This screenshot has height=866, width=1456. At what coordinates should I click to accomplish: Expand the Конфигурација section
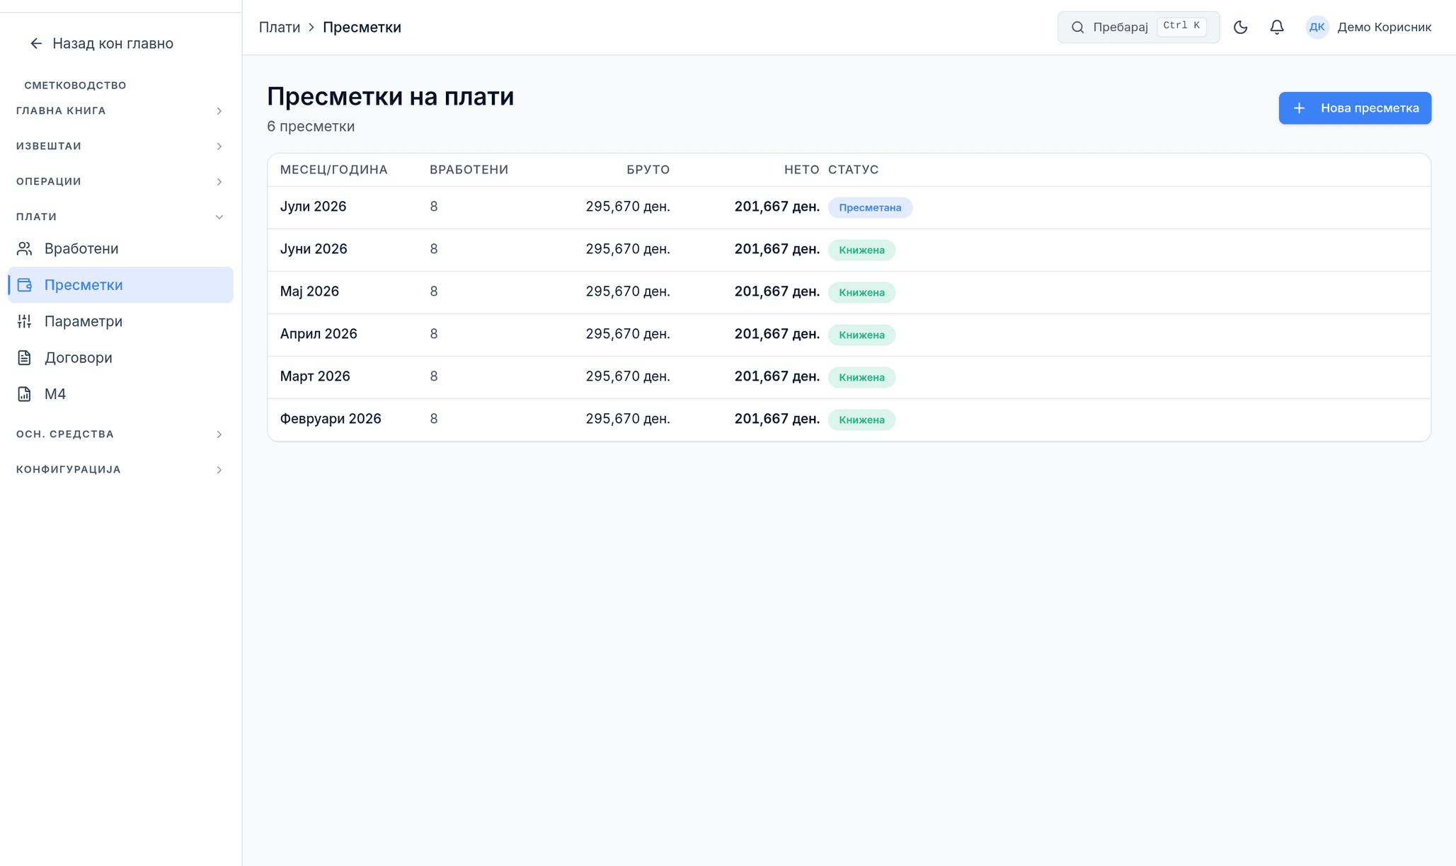click(120, 469)
